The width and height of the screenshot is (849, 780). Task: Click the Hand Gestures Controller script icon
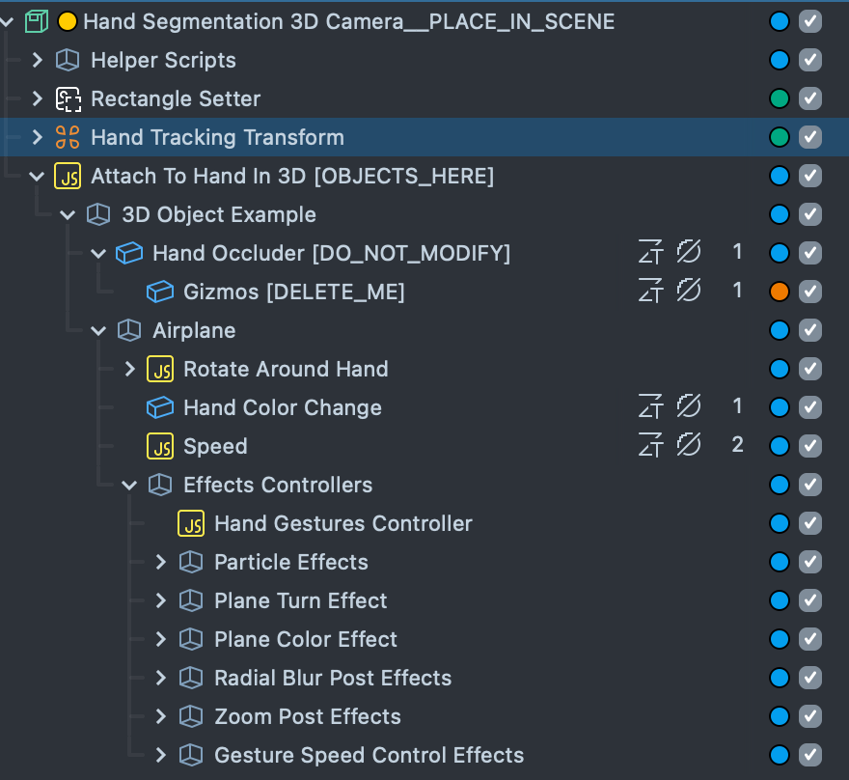(x=191, y=523)
